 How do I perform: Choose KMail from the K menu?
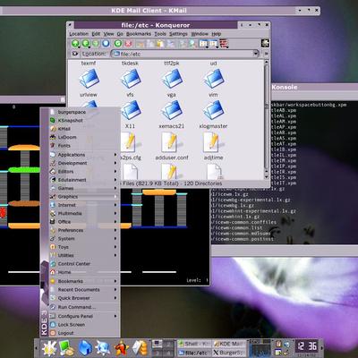click(x=83, y=129)
